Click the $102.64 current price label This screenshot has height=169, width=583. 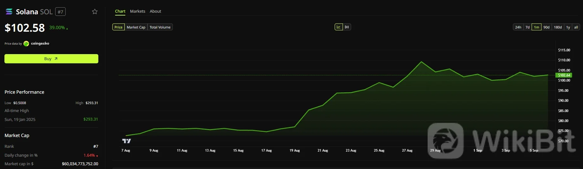click(564, 75)
